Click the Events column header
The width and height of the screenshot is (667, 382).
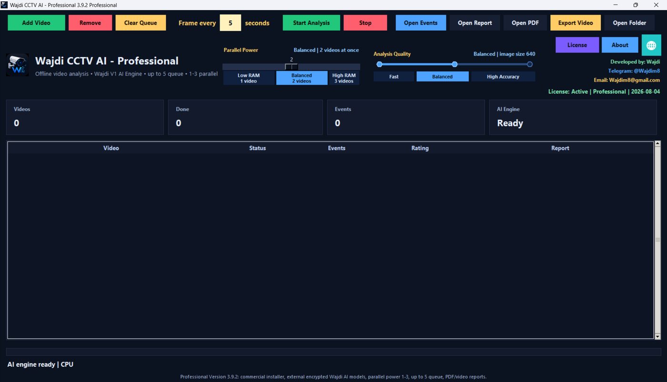[x=336, y=148]
